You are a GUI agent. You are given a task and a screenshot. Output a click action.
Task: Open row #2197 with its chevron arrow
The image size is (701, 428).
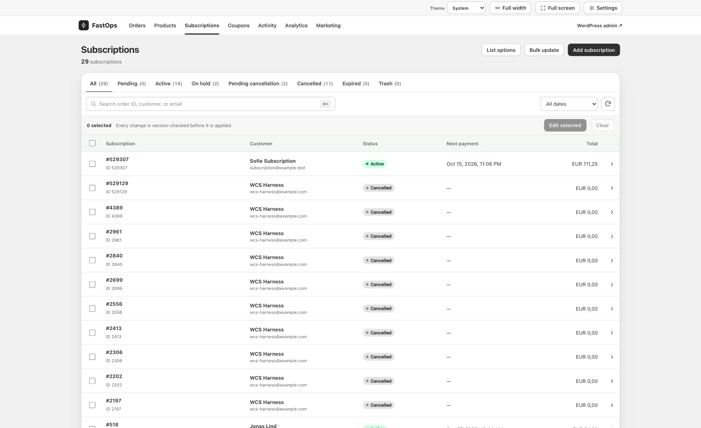point(612,405)
